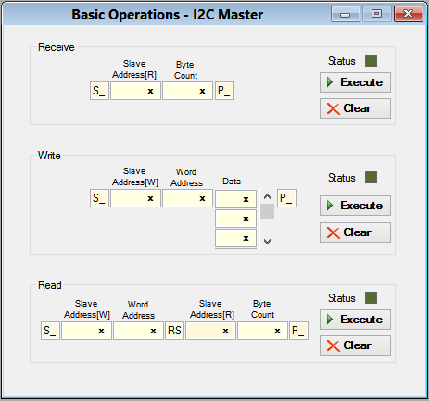Screen dimensions: 429x401
Task: Click the 'Write' group label
Action: [x=49, y=156]
